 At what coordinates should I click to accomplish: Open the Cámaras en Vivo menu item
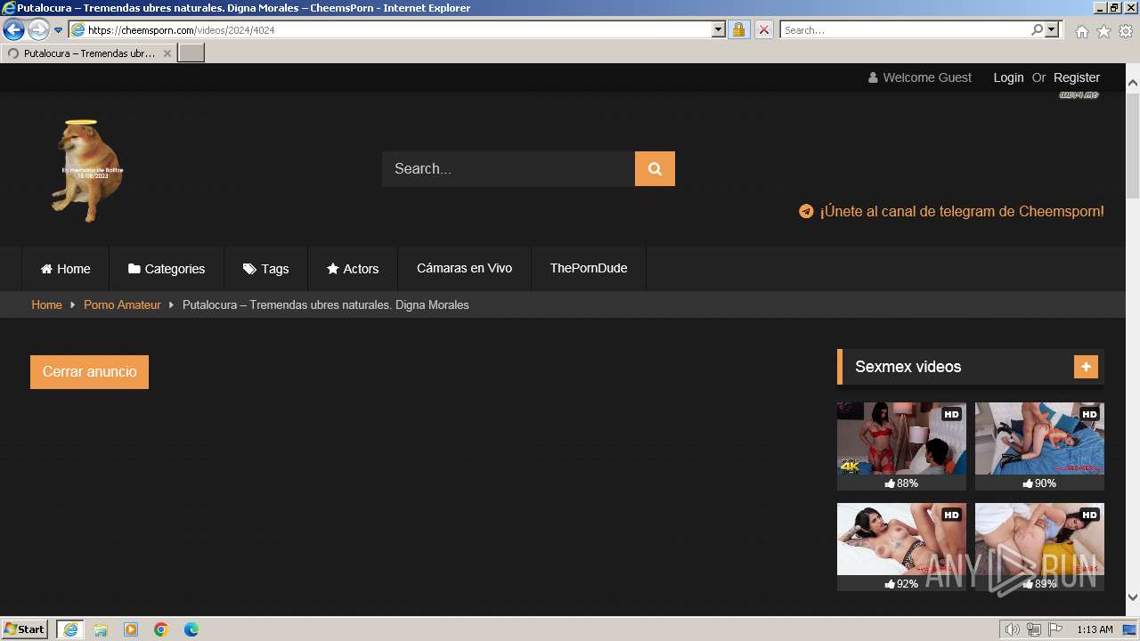464,268
